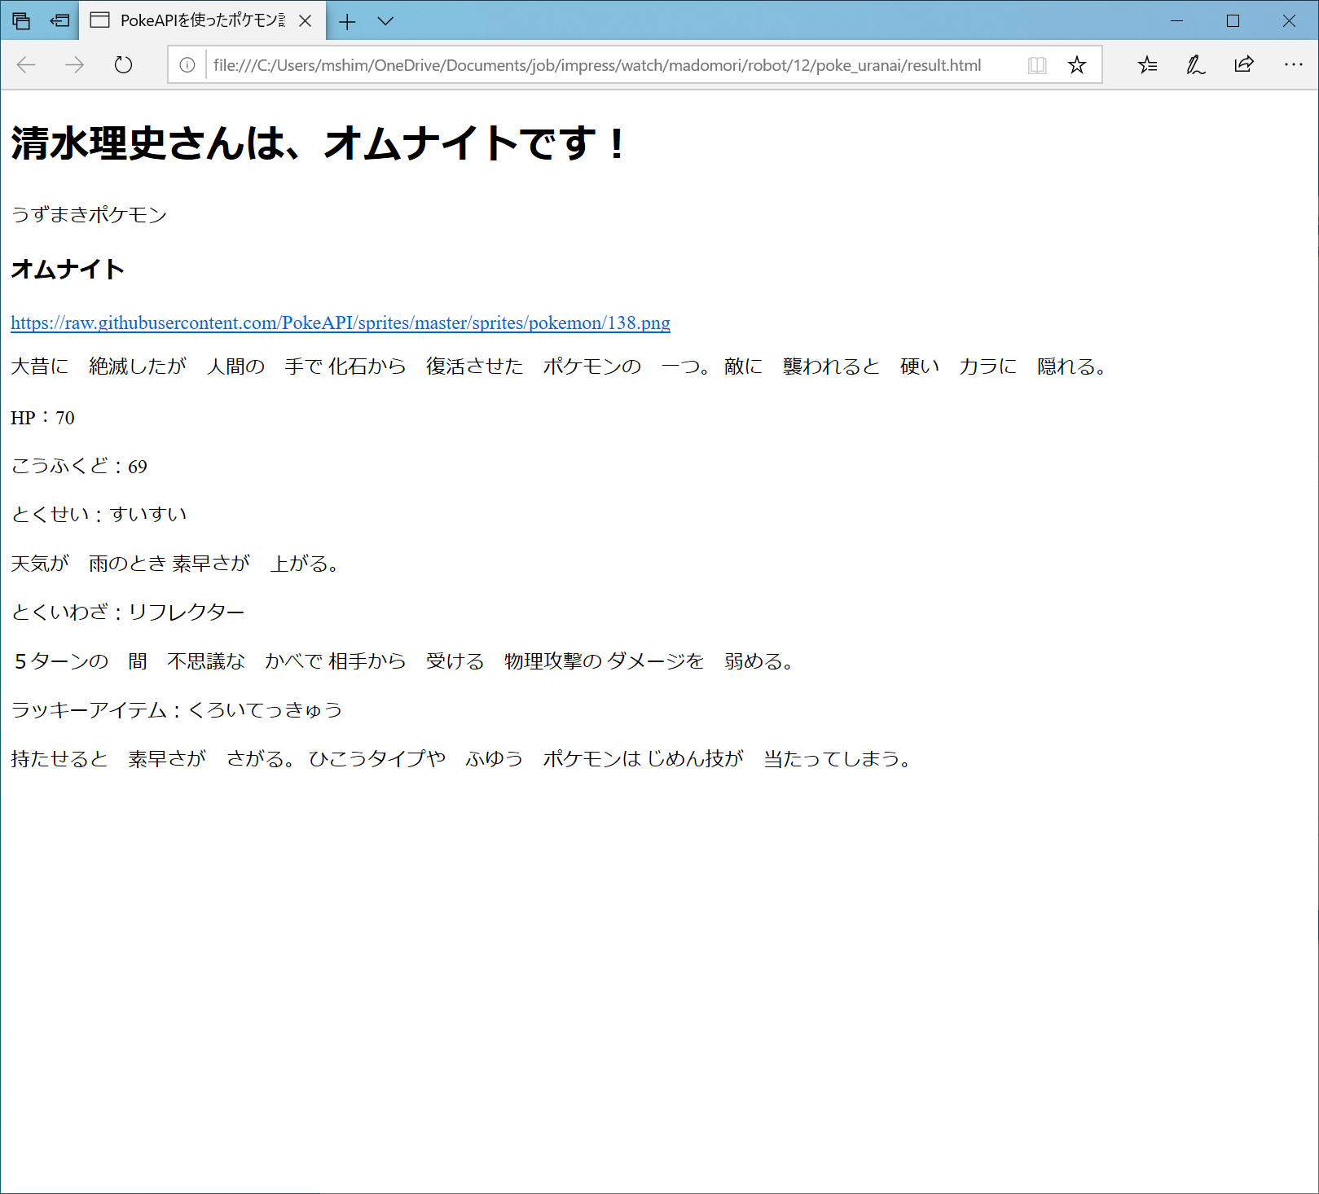This screenshot has height=1194, width=1319.
Task: Click the text うずまきポケモン
Action: tap(89, 215)
